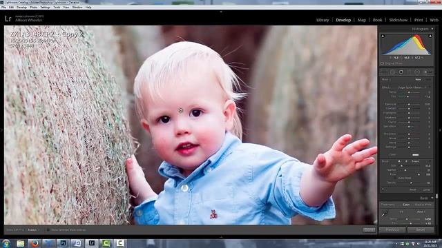Click the right panel hide arrow
The image size is (442, 248).
pyautogui.click(x=440, y=130)
